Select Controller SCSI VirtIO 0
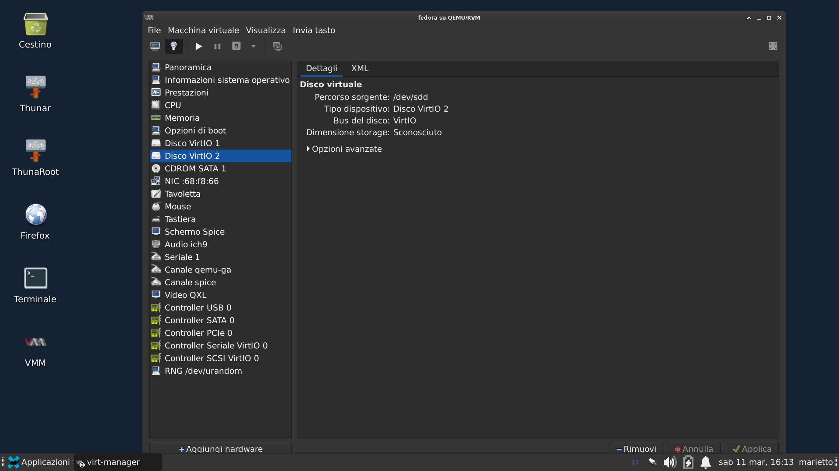 221,358
